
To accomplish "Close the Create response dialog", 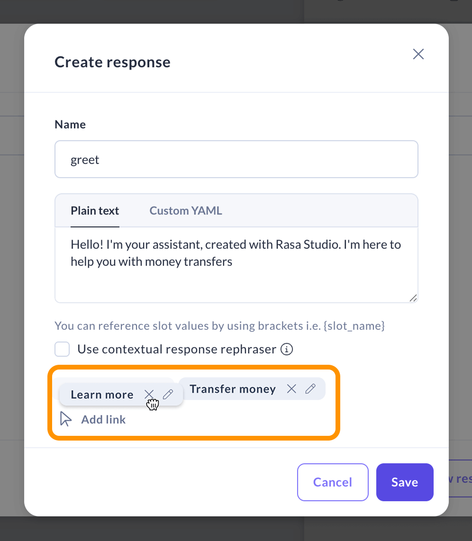I will 418,54.
